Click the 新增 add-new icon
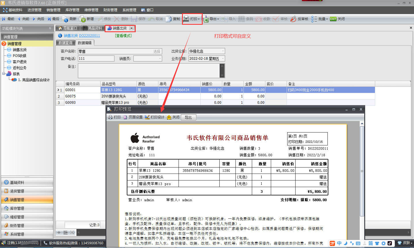Viewport: 414px width, 248px height. (x=82, y=19)
